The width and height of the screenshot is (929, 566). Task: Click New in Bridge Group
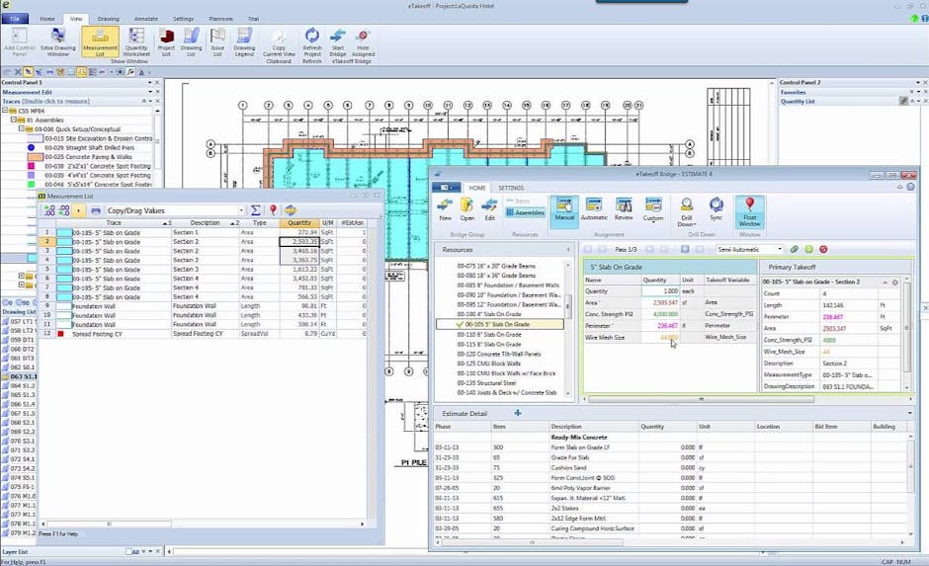(x=445, y=209)
